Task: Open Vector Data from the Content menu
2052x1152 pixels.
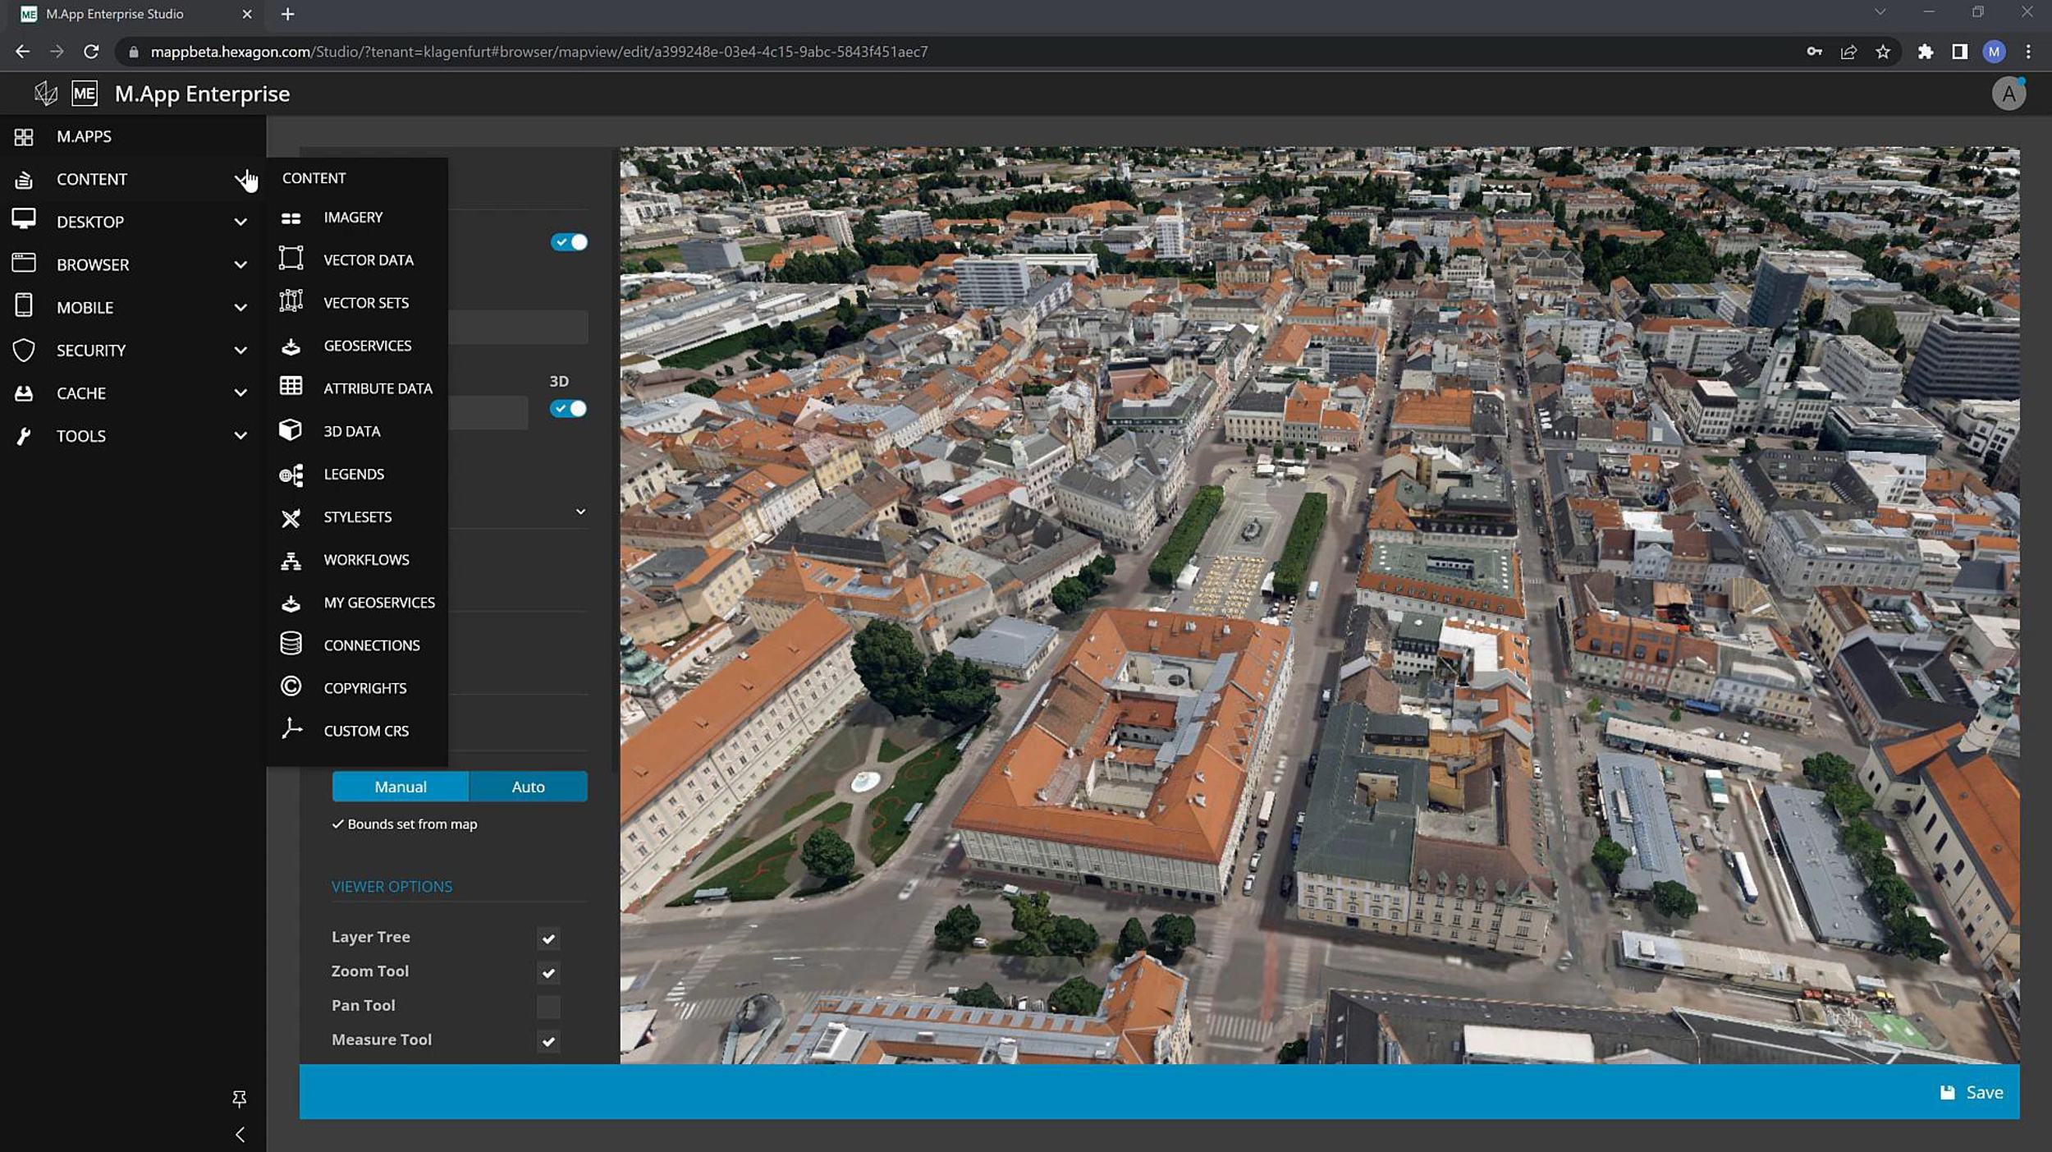Action: point(369,259)
